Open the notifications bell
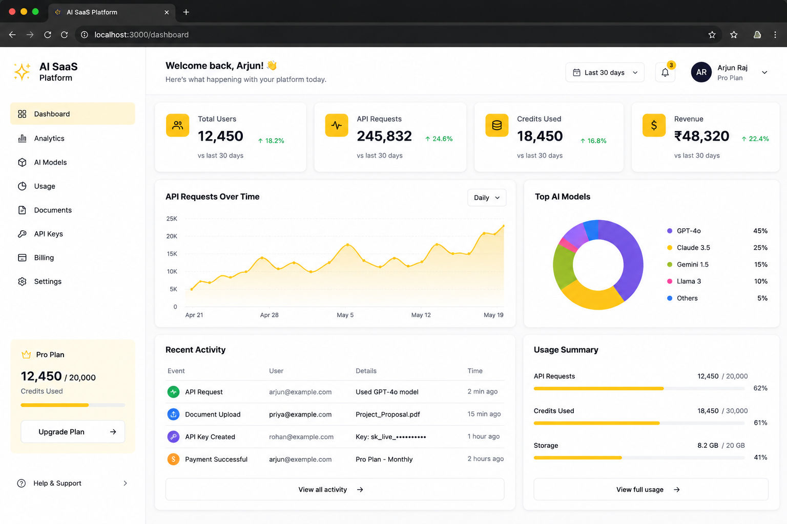The height and width of the screenshot is (524, 787). pyautogui.click(x=665, y=72)
